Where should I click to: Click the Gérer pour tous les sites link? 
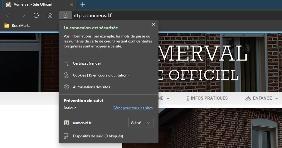132,108
